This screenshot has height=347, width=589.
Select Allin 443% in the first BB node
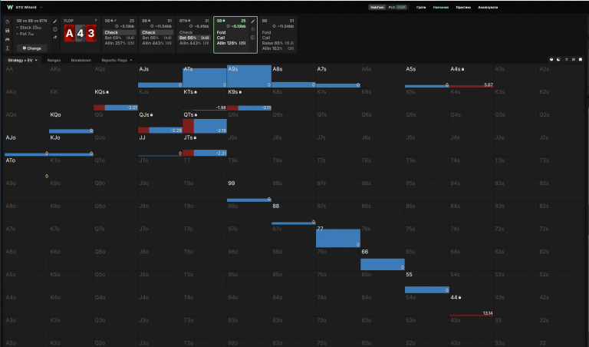(x=156, y=43)
